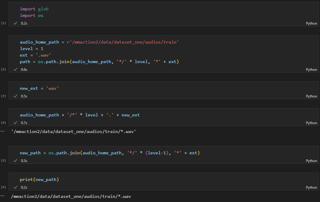Image resolution: width=320 pixels, height=202 pixels.
Task: Click the success checkmark on cell four
Action: (x=15, y=122)
